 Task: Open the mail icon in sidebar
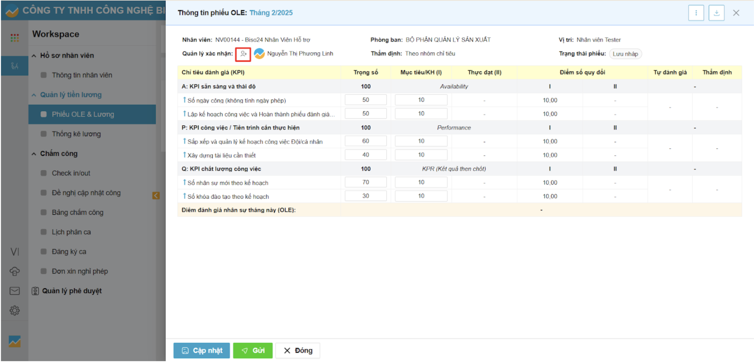point(14,291)
